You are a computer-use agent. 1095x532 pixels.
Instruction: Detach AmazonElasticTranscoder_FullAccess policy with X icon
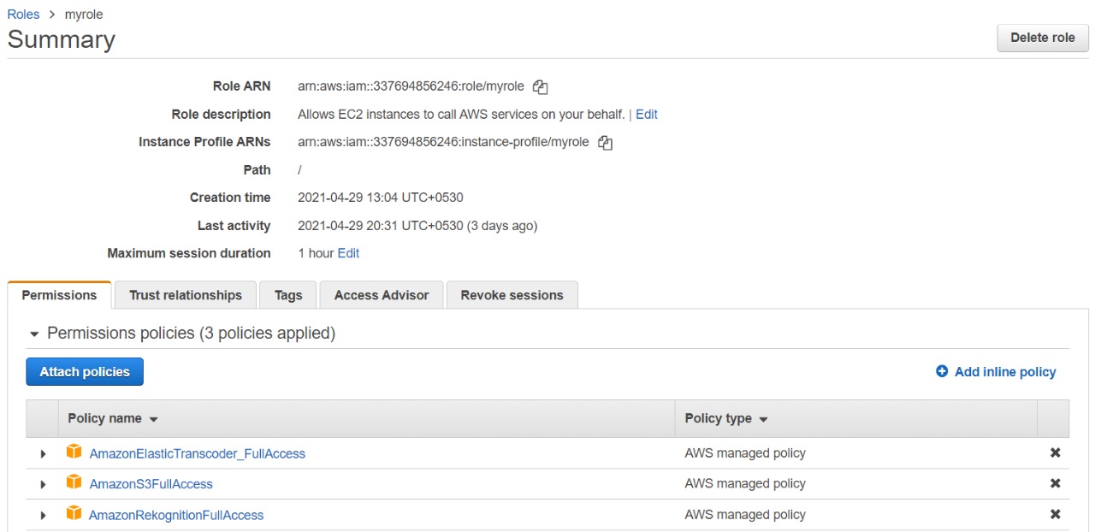coord(1055,453)
